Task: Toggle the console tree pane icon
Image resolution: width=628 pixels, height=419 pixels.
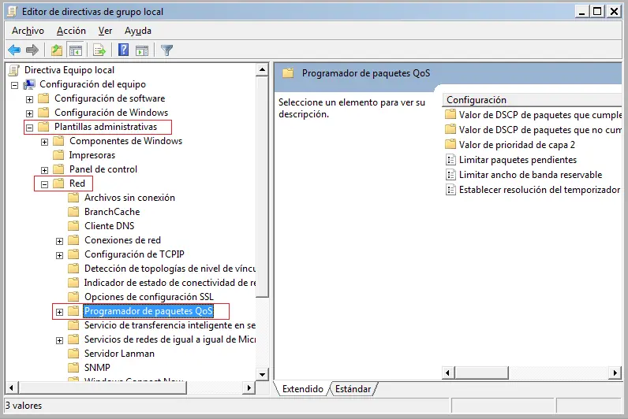Action: pos(76,50)
